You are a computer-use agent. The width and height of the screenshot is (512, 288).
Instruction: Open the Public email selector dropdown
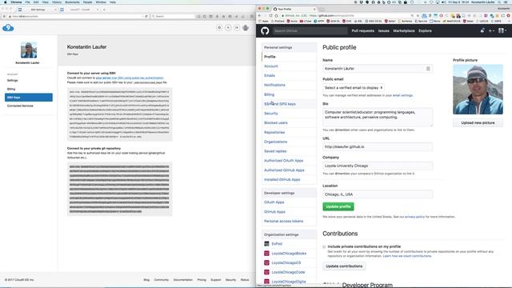click(354, 88)
